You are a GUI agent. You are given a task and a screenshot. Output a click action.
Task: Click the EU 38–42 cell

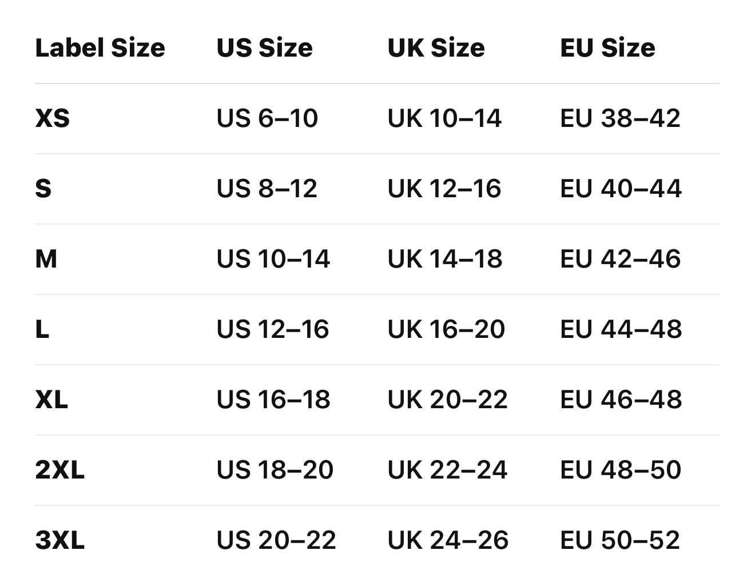[x=621, y=119]
